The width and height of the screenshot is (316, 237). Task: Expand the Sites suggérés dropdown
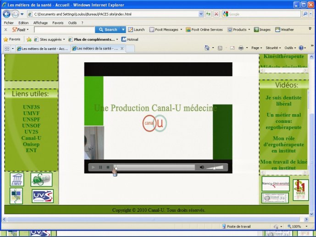point(64,39)
